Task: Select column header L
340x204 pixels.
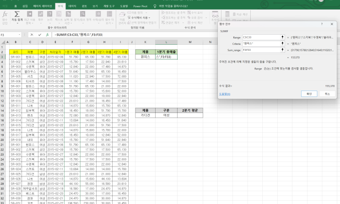Action: (x=166, y=42)
